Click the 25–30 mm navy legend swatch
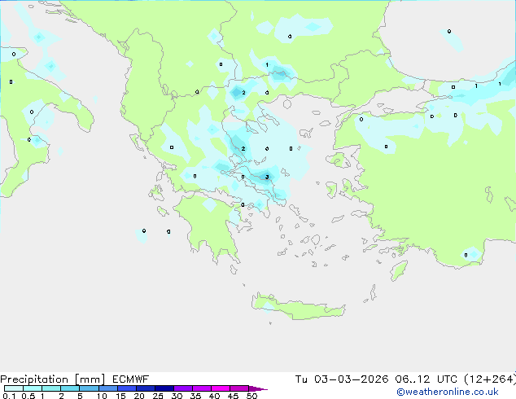Image resolution: width=516 pixels, height=399 pixels. [x=164, y=388]
